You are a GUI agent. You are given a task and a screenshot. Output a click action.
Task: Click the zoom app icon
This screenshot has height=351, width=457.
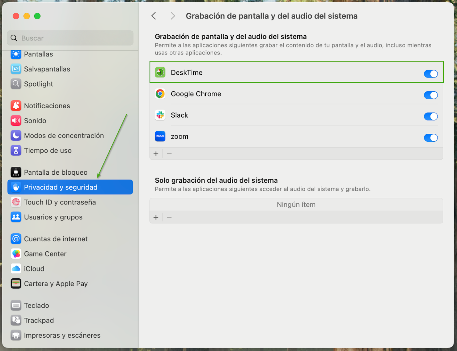[160, 136]
